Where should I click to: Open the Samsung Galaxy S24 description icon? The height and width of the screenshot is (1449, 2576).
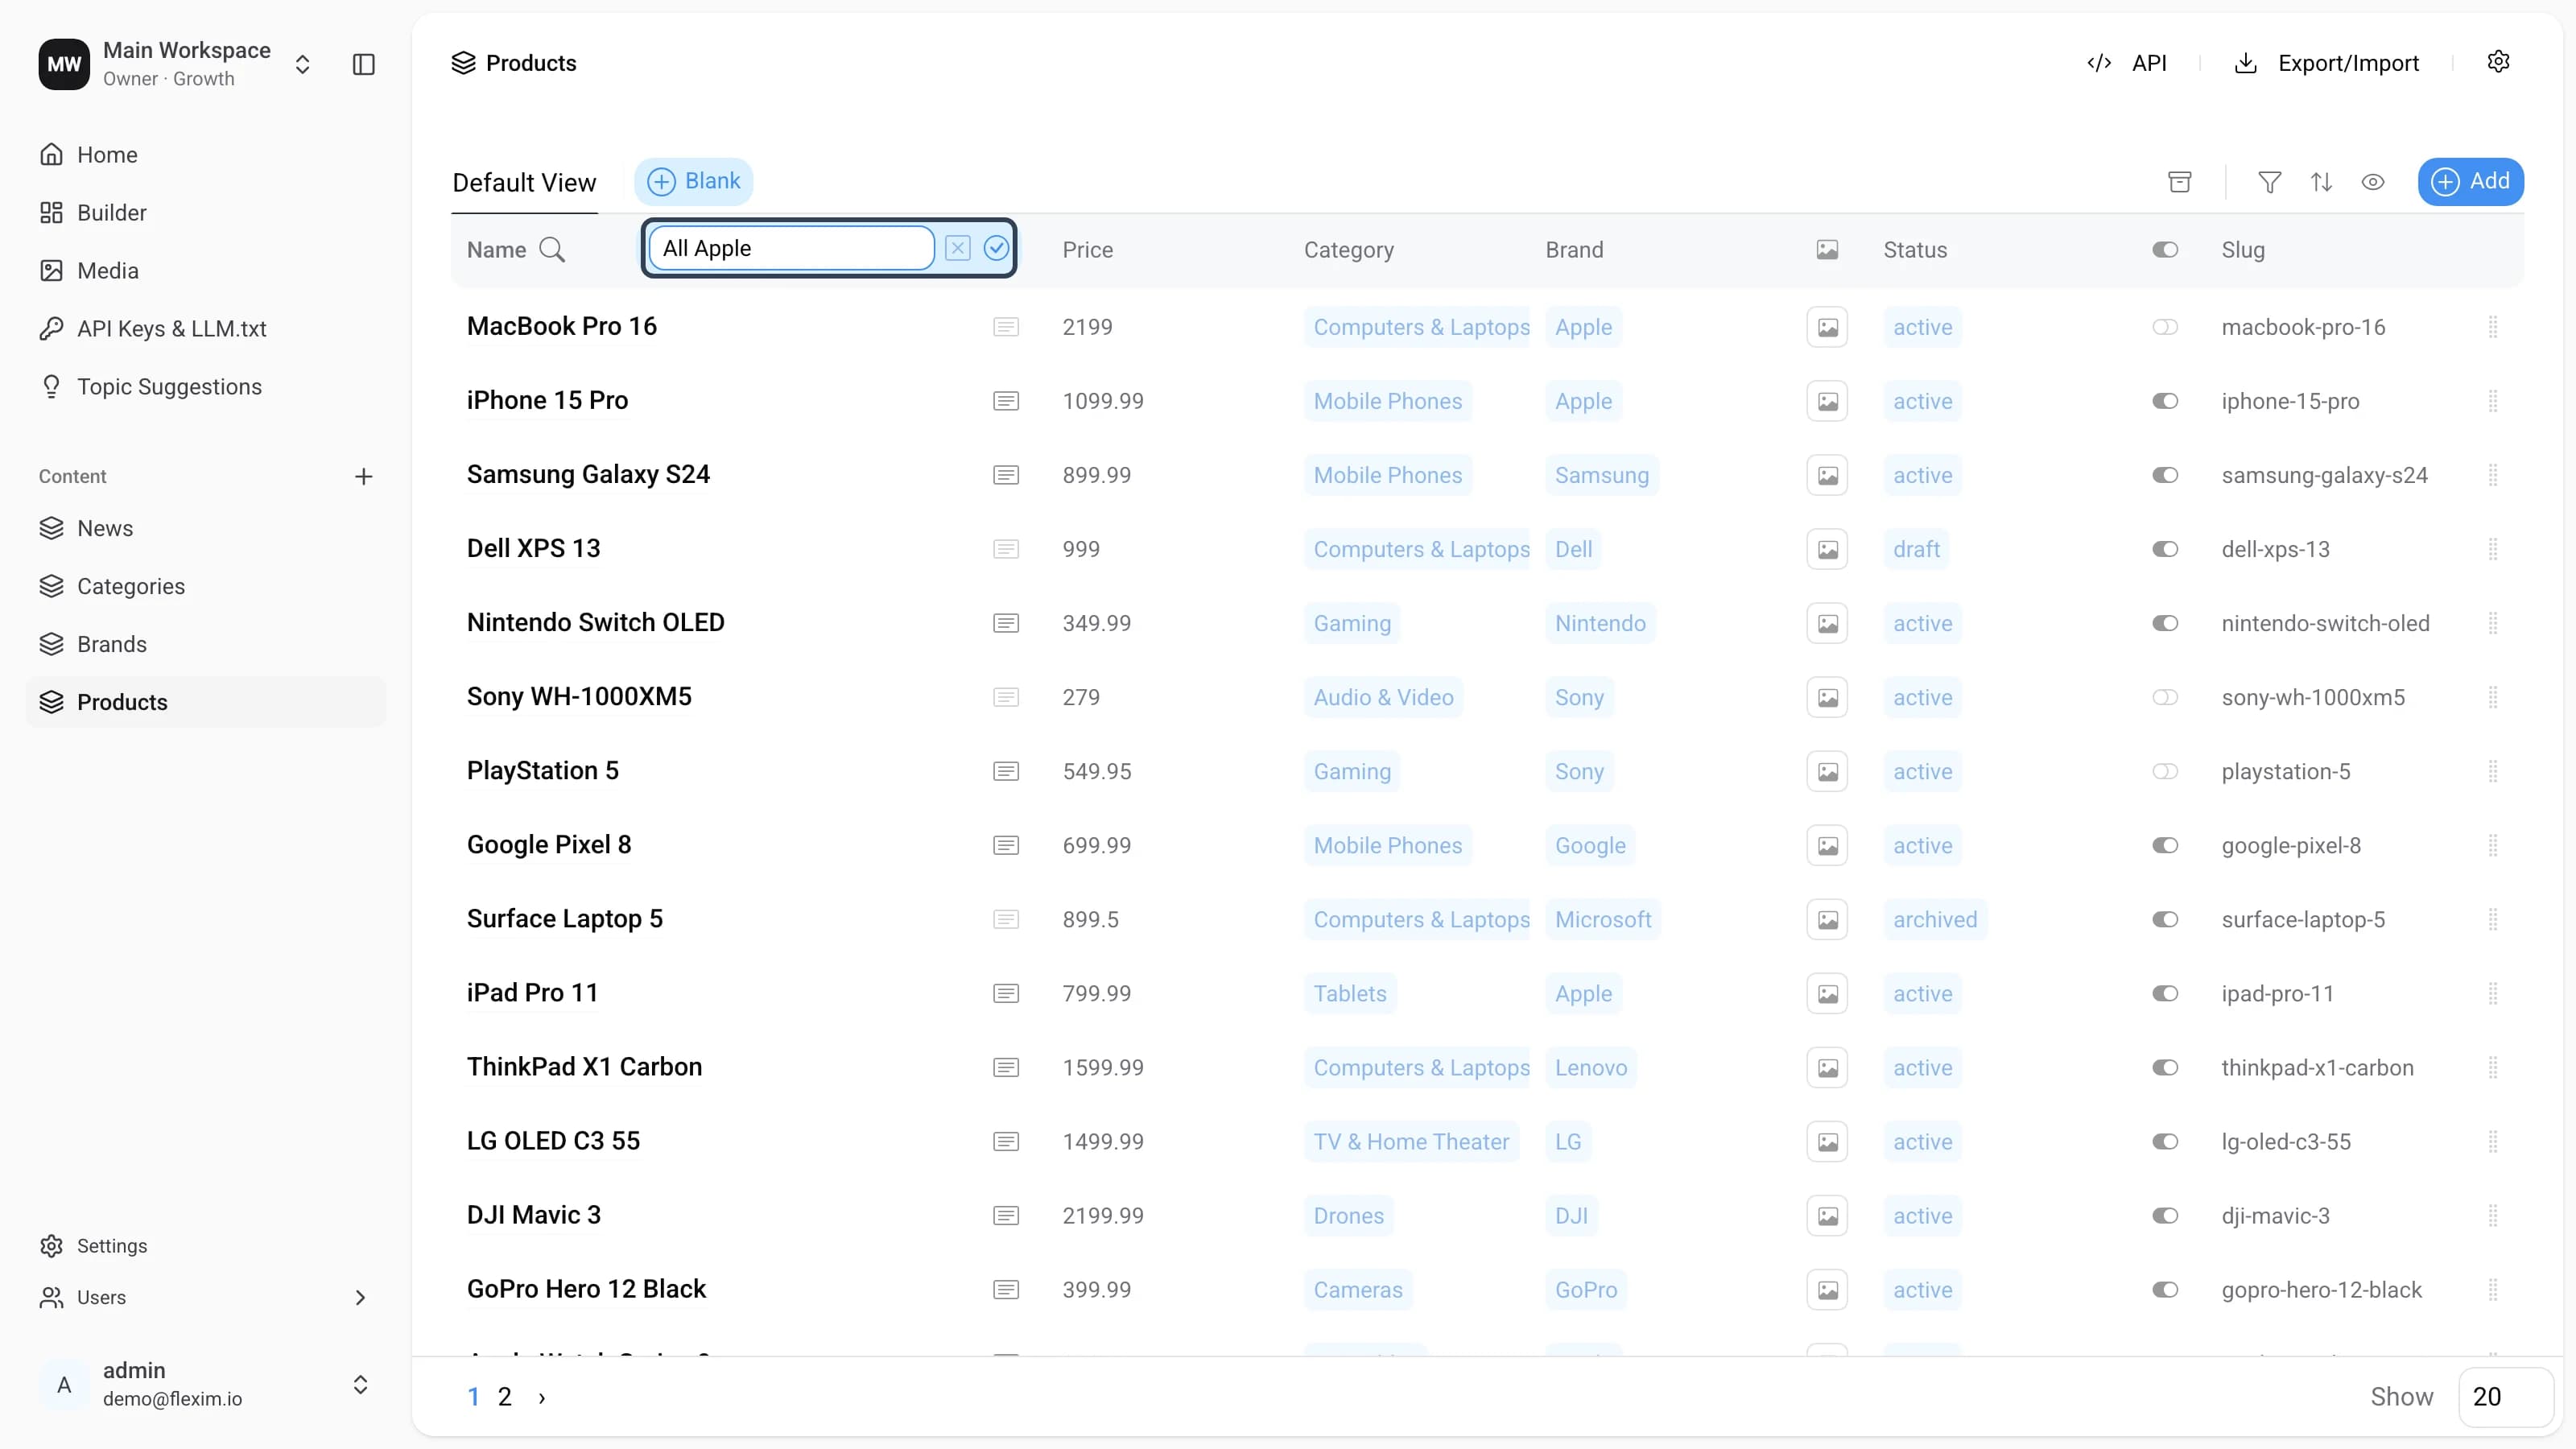(1006, 475)
